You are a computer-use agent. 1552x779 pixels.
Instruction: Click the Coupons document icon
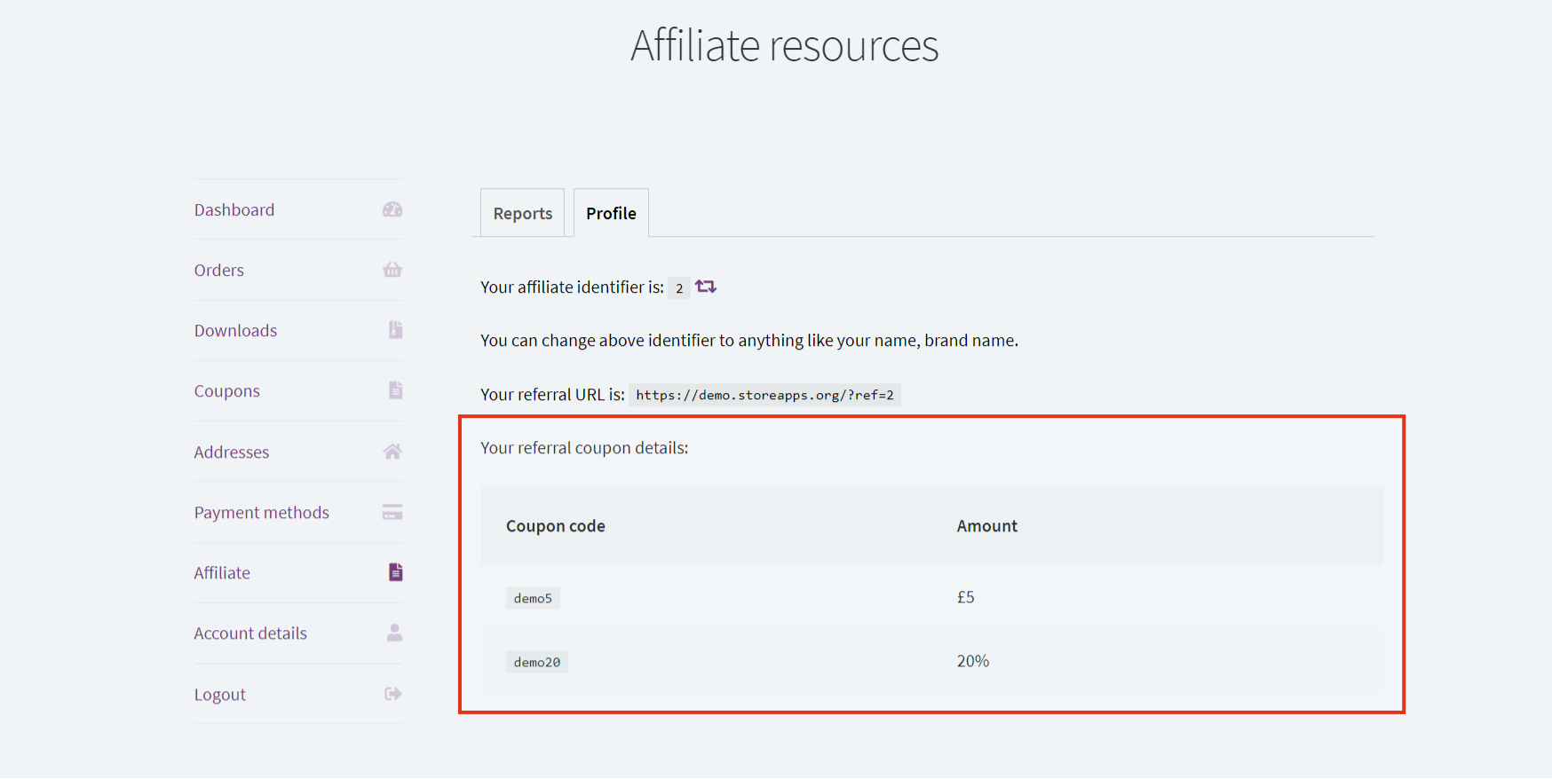pyautogui.click(x=396, y=390)
